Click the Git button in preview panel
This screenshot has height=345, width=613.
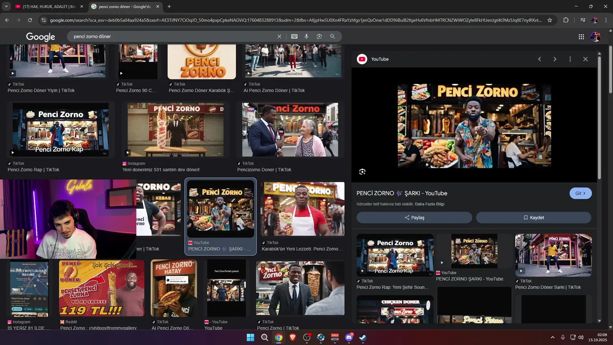tap(580, 193)
